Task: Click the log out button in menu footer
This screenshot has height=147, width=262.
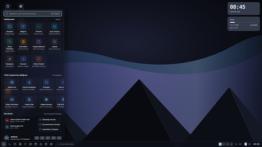Action: [48, 138]
